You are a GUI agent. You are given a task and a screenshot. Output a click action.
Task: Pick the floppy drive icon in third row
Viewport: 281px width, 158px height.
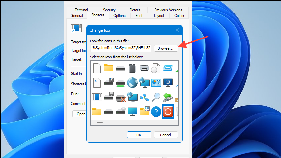tap(109, 96)
